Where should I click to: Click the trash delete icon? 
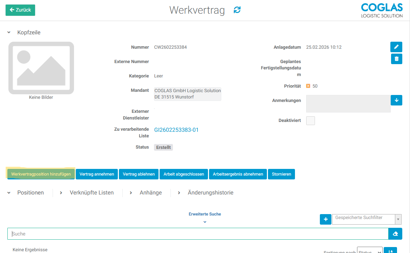(396, 59)
